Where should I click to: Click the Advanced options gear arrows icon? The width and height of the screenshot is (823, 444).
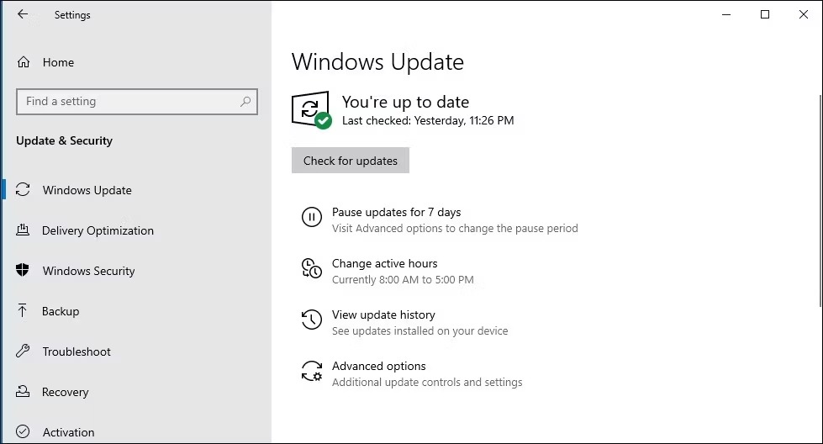[311, 371]
